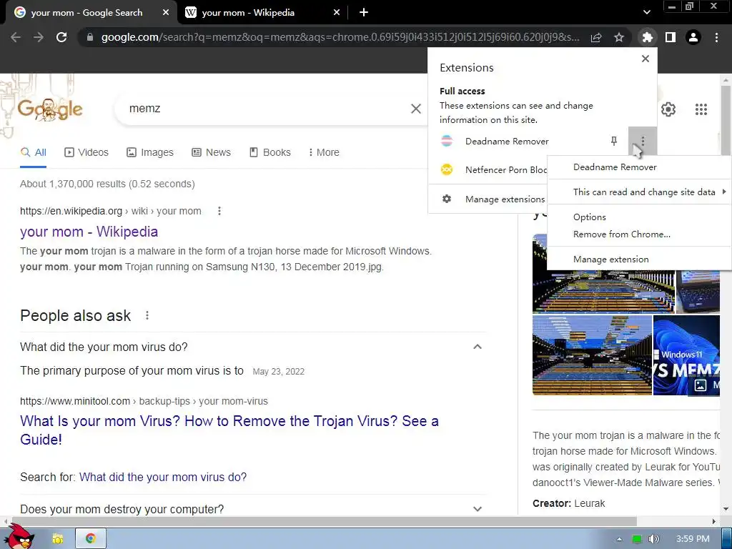Open 'your mom - Wikipedia' result link

(x=89, y=232)
